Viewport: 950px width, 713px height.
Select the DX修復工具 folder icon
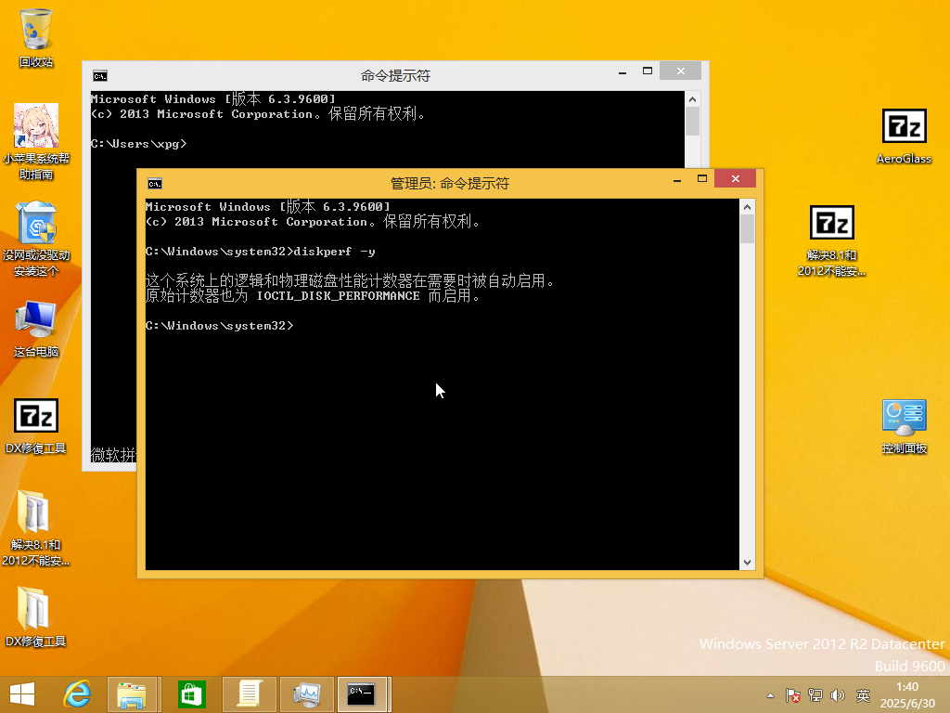36,617
